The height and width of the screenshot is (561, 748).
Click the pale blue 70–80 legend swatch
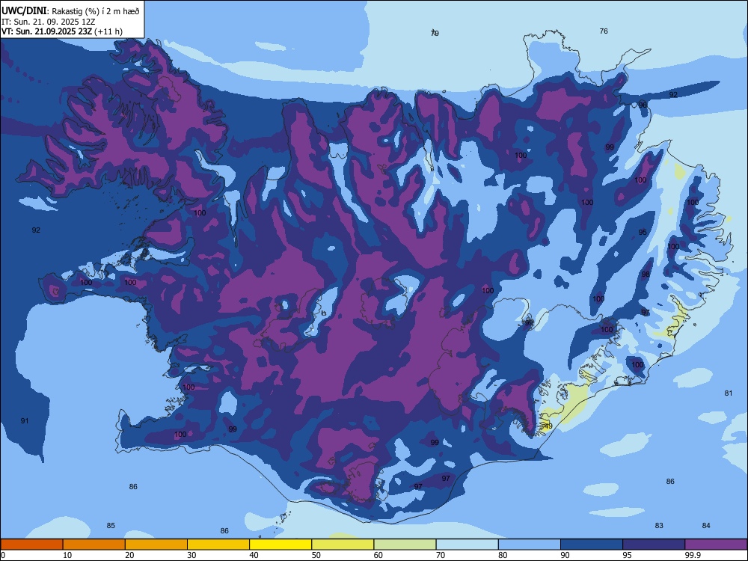[467, 545]
